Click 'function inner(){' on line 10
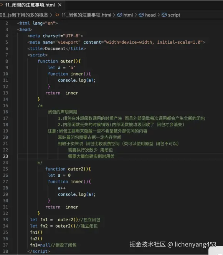 tap(69, 74)
